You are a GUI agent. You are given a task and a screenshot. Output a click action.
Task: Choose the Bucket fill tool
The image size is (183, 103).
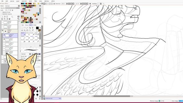point(23,41)
